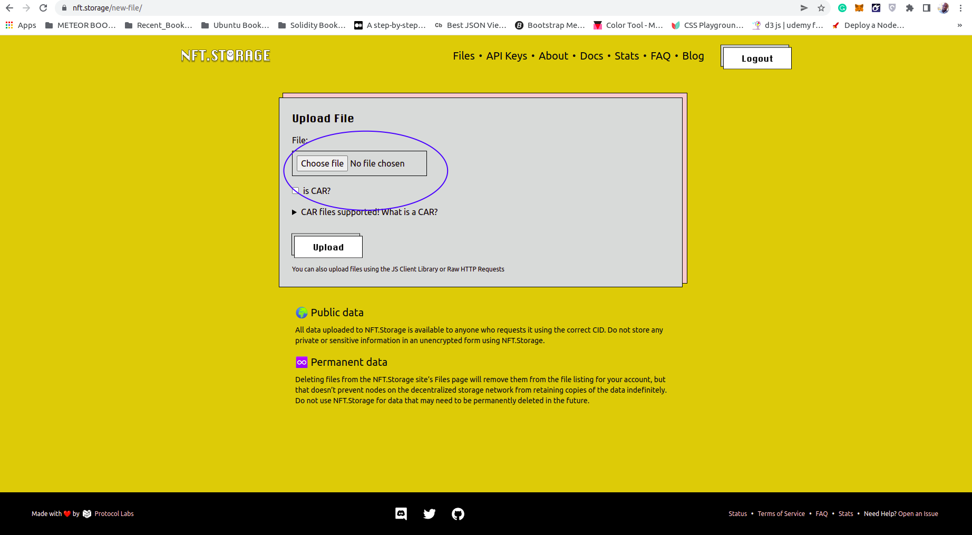Open the 'Best JSON Vie…' bookmark

(470, 25)
